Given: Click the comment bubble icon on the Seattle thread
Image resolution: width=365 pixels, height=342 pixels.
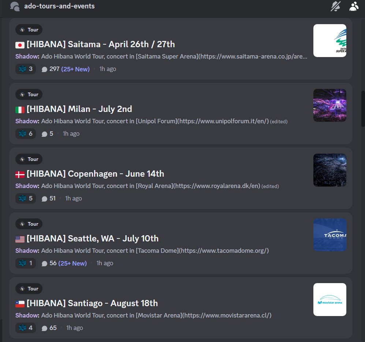Looking at the screenshot, I should [44, 263].
